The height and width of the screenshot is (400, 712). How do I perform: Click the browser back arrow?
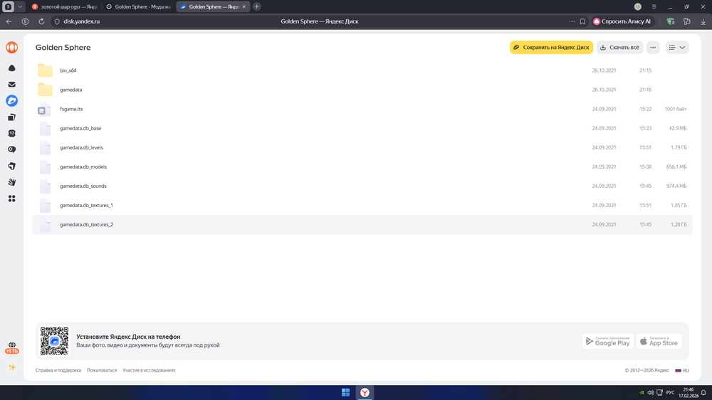pyautogui.click(x=9, y=21)
